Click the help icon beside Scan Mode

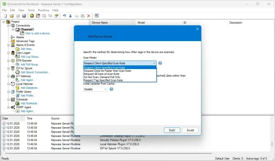click(x=160, y=63)
